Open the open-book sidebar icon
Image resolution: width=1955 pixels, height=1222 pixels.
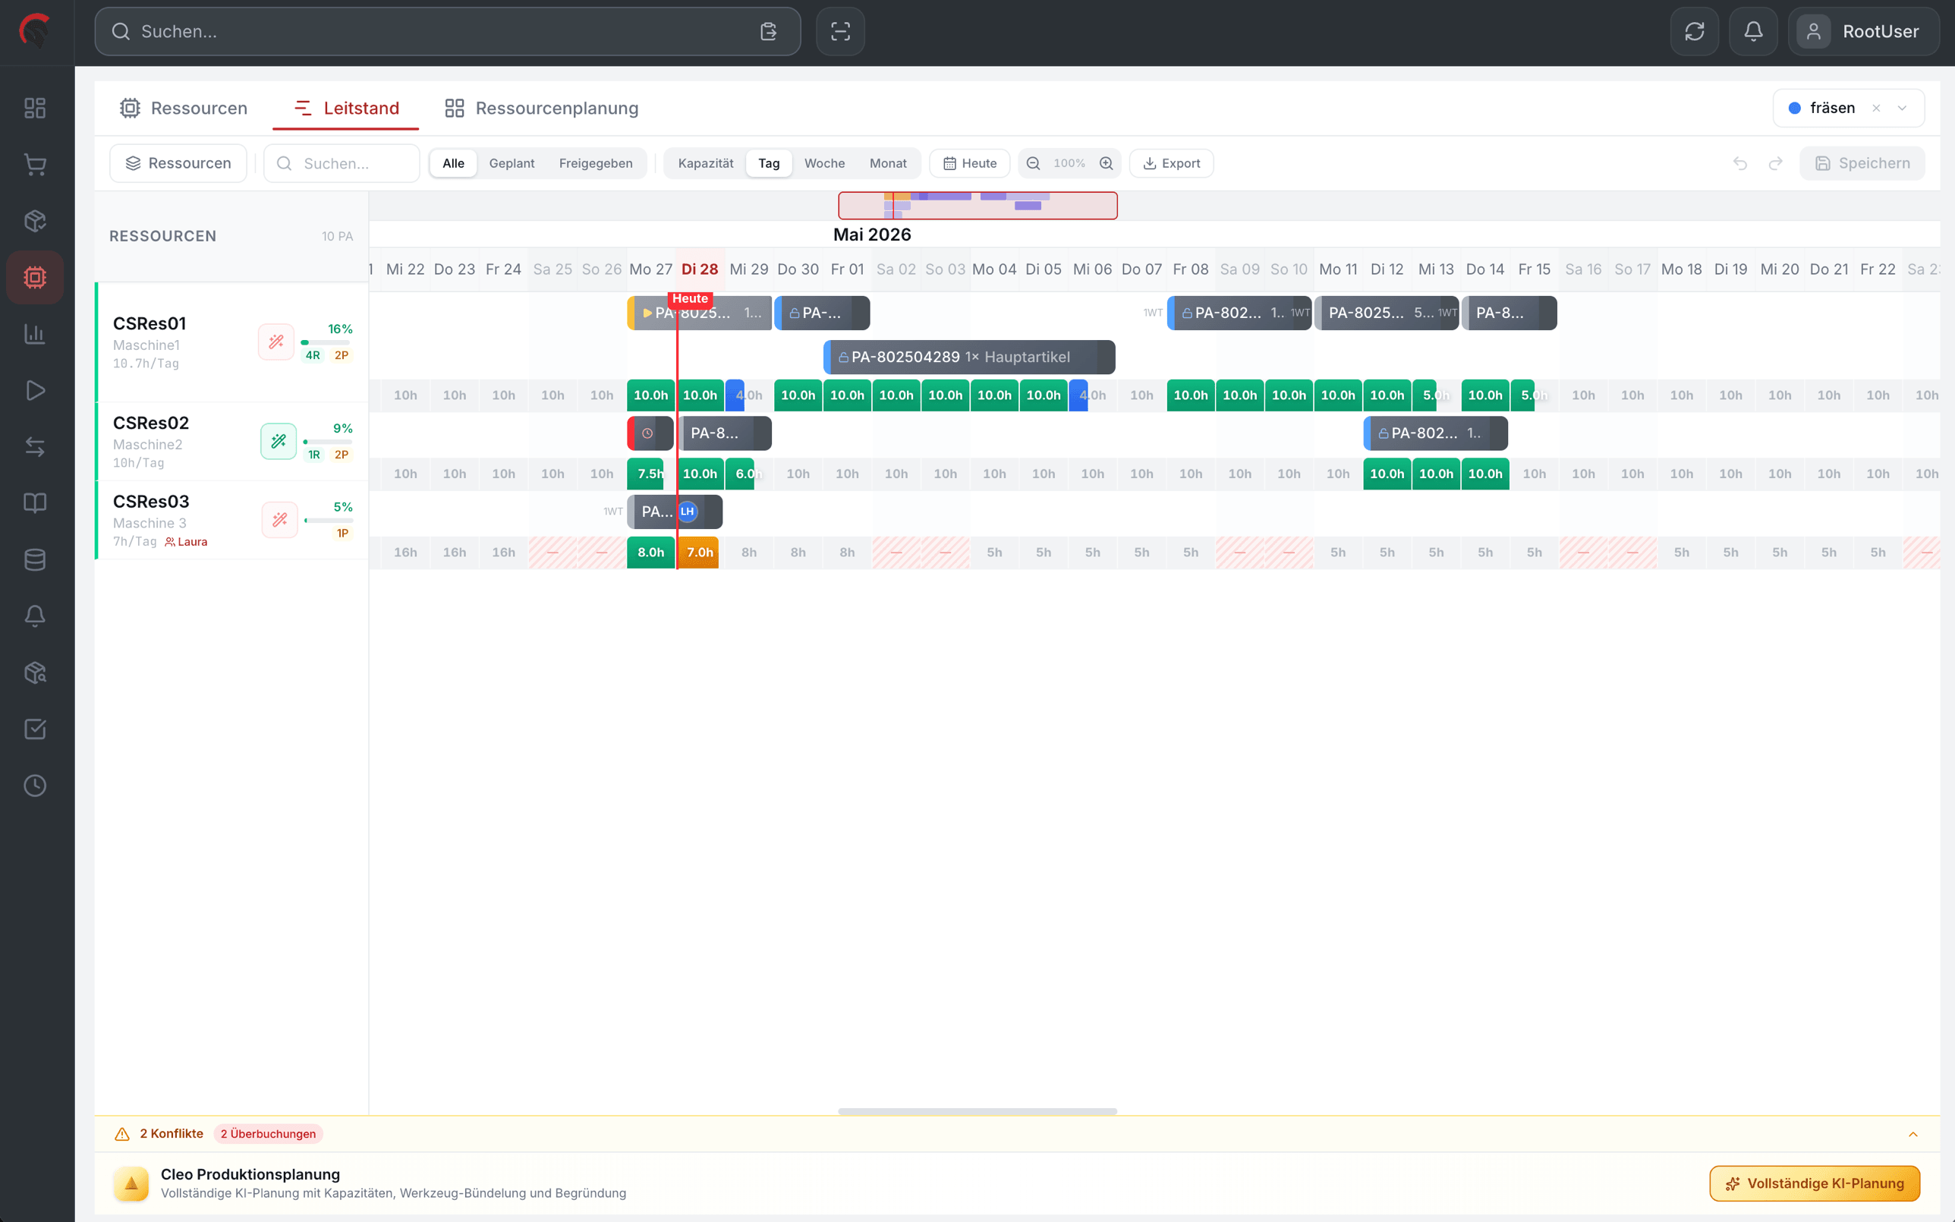[35, 503]
